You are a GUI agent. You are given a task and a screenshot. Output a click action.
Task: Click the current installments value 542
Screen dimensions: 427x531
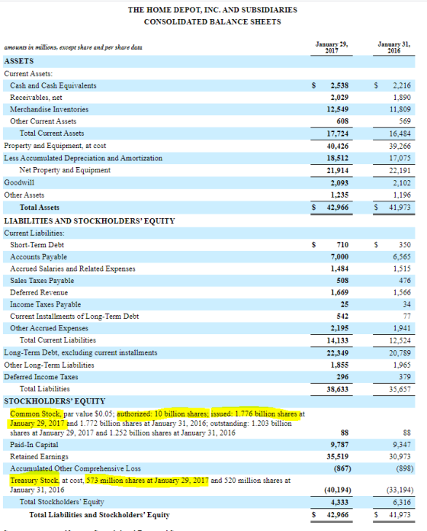coord(343,317)
